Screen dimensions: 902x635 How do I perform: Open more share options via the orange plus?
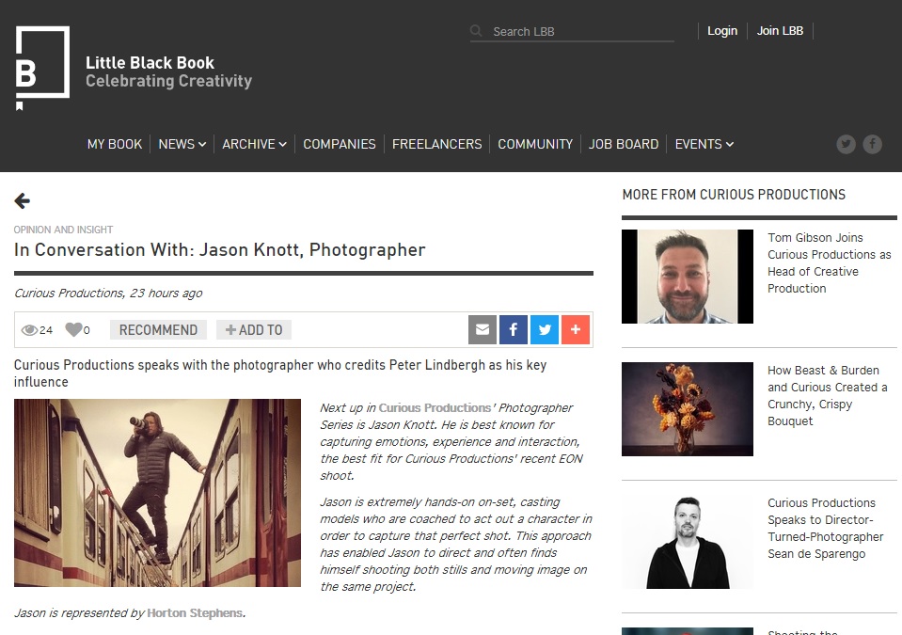point(576,329)
